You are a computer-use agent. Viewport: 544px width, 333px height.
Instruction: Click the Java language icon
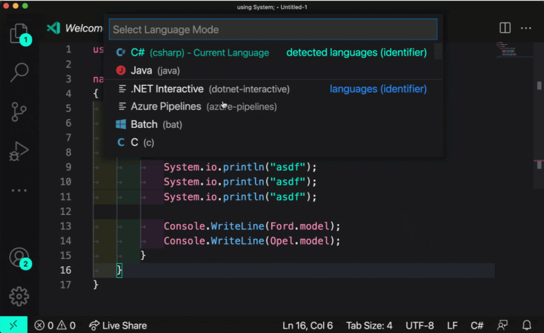click(121, 70)
